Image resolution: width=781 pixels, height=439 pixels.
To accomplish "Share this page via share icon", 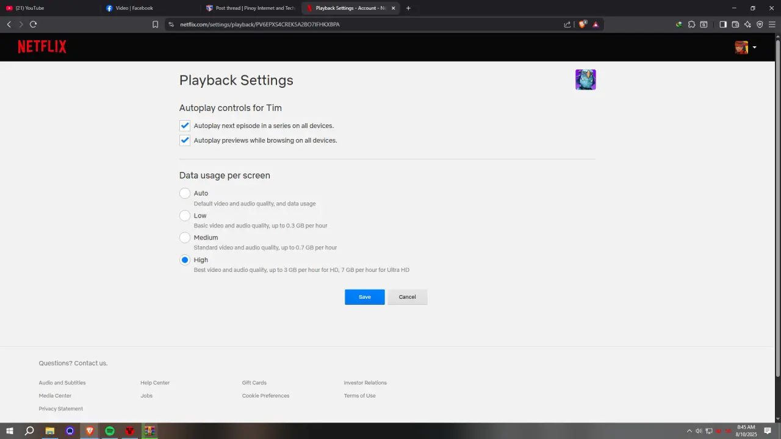I will point(567,24).
